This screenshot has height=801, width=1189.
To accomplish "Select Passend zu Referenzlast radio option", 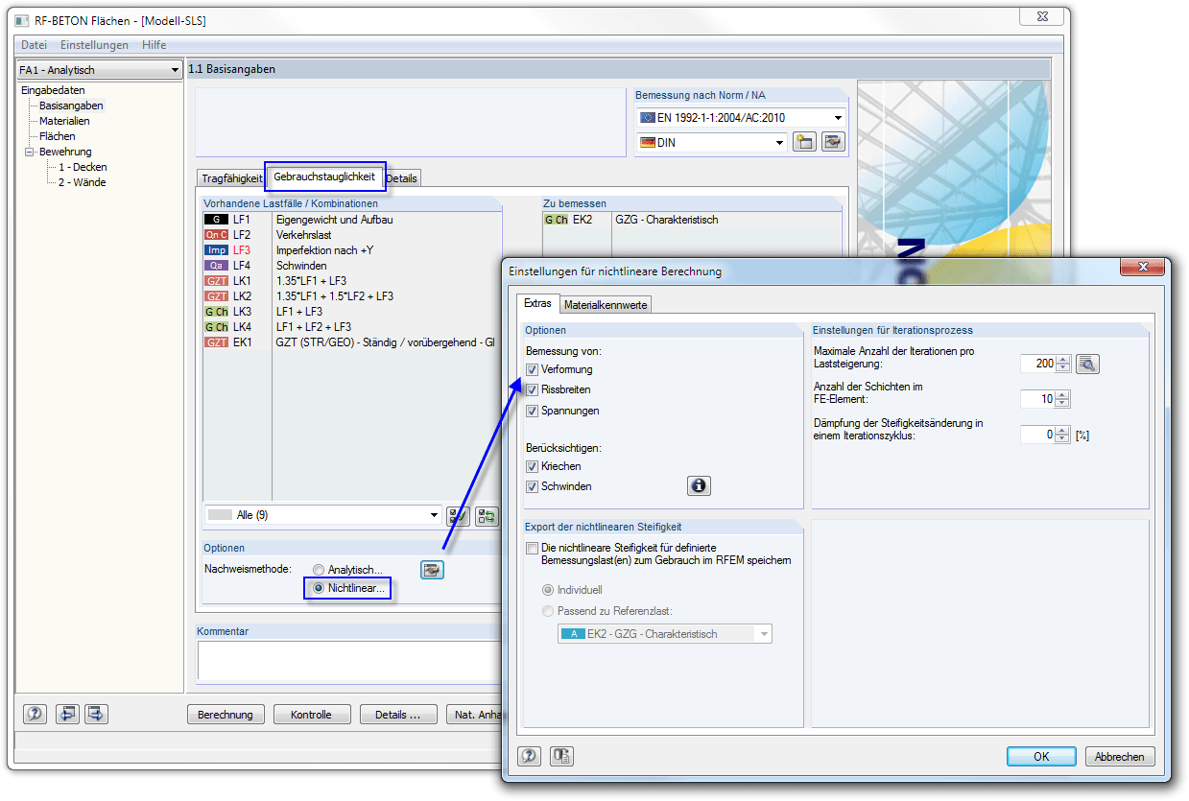I will click(548, 611).
